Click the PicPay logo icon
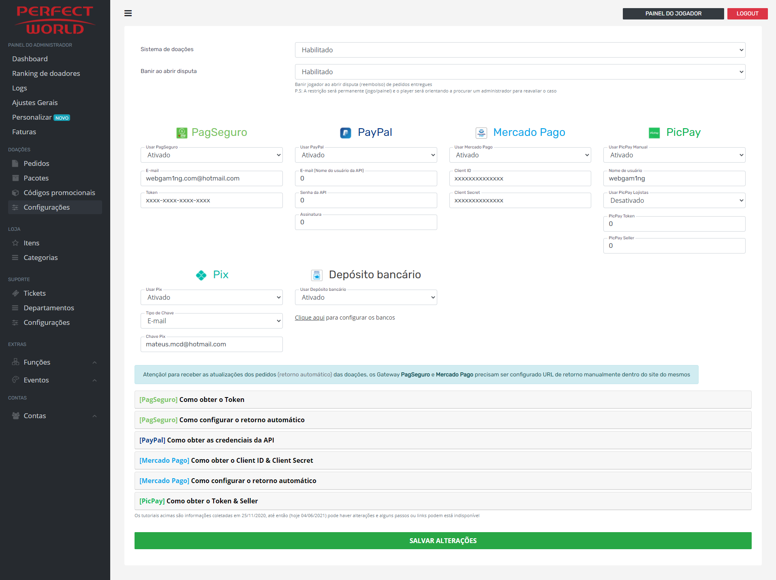This screenshot has width=776, height=580. click(x=654, y=133)
